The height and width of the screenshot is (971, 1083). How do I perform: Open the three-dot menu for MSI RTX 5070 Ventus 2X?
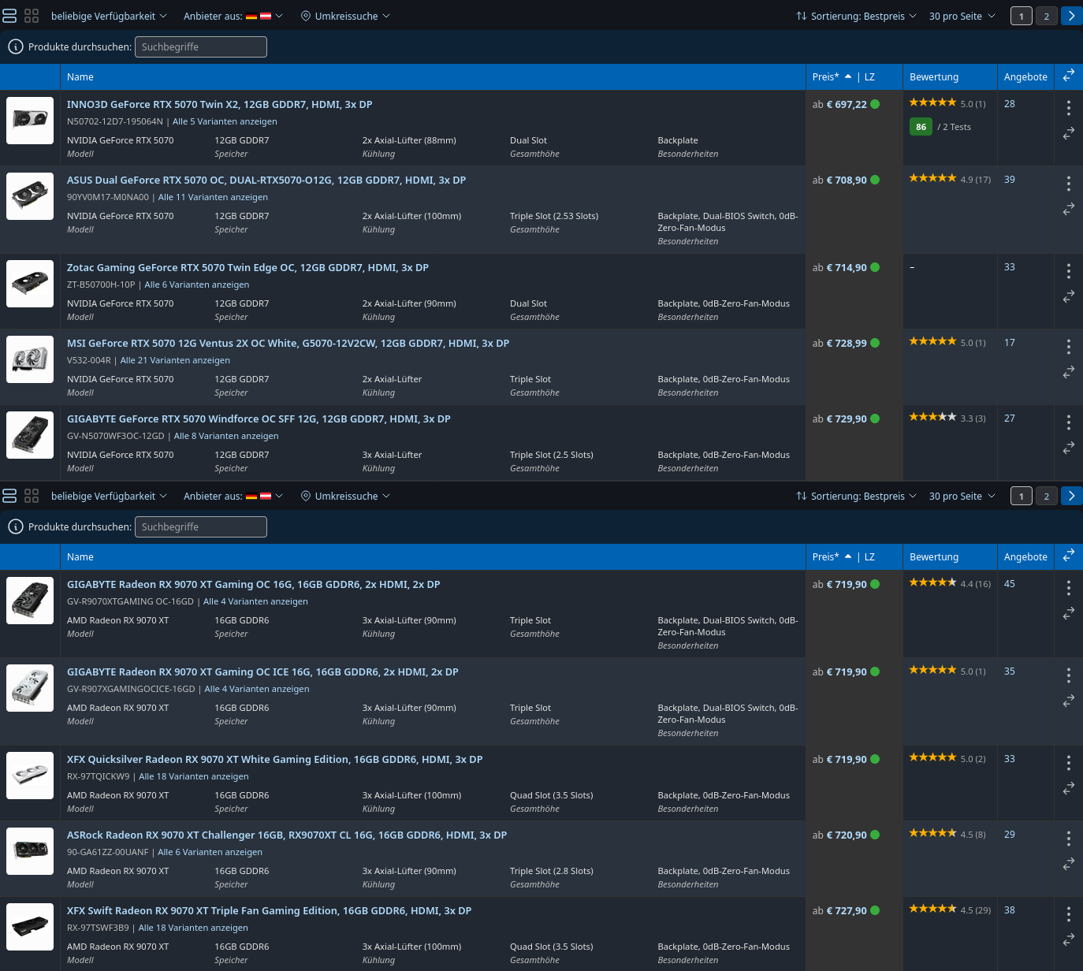[1069, 347]
